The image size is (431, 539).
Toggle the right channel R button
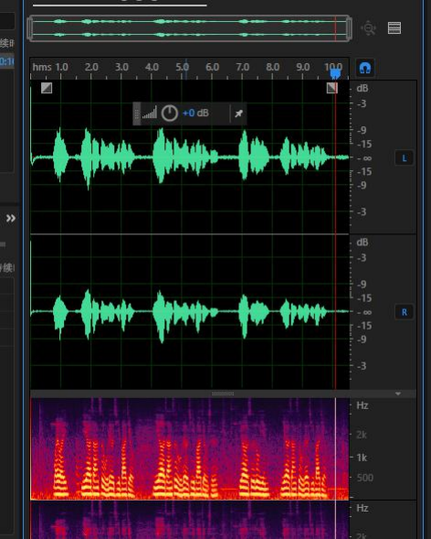click(x=405, y=312)
